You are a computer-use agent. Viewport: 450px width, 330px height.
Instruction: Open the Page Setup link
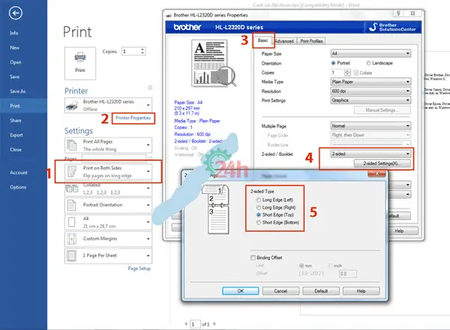139,268
